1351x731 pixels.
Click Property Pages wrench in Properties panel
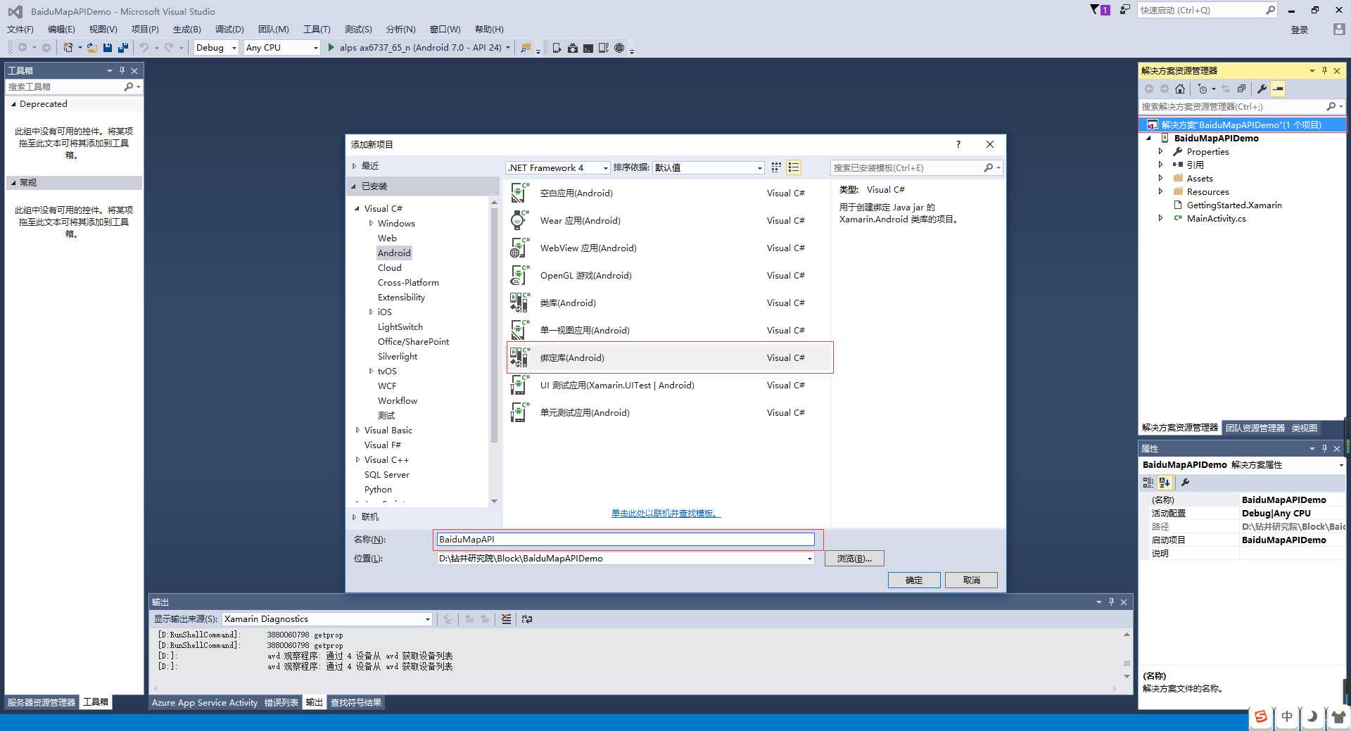[x=1185, y=483]
